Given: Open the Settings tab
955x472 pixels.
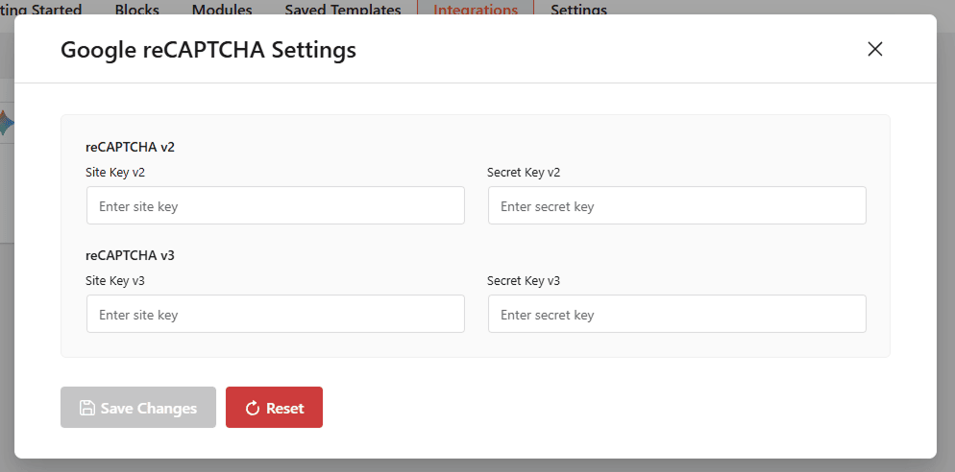Looking at the screenshot, I should [578, 10].
